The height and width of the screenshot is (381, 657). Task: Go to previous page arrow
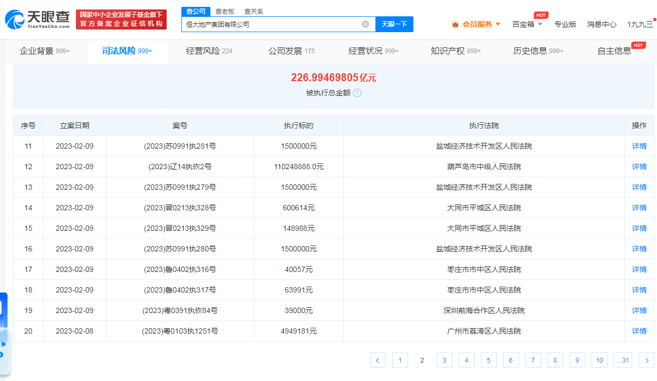(378, 360)
